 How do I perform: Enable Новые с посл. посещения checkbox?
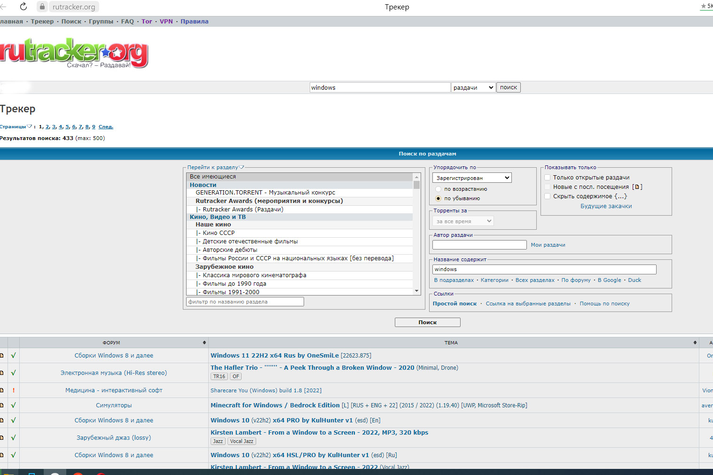coord(548,187)
